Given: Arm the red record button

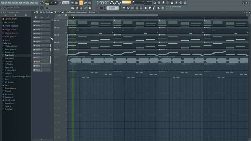Looking at the screenshot, I should 60,3.
